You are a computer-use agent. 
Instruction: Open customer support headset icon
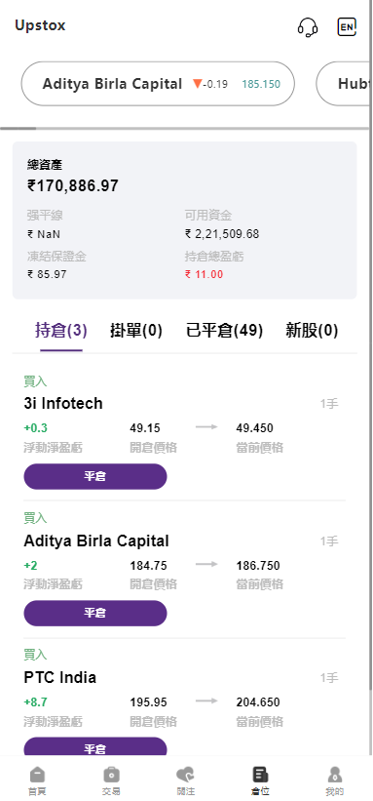308,27
